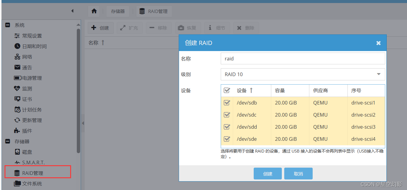
Task: Click the home icon in the breadcrumb
Action: click(x=94, y=11)
